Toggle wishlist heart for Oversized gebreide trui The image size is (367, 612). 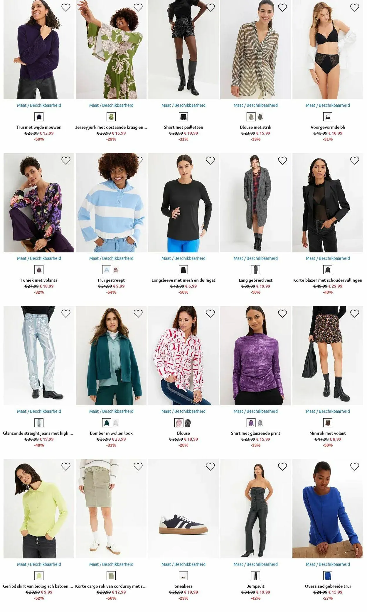click(x=355, y=466)
